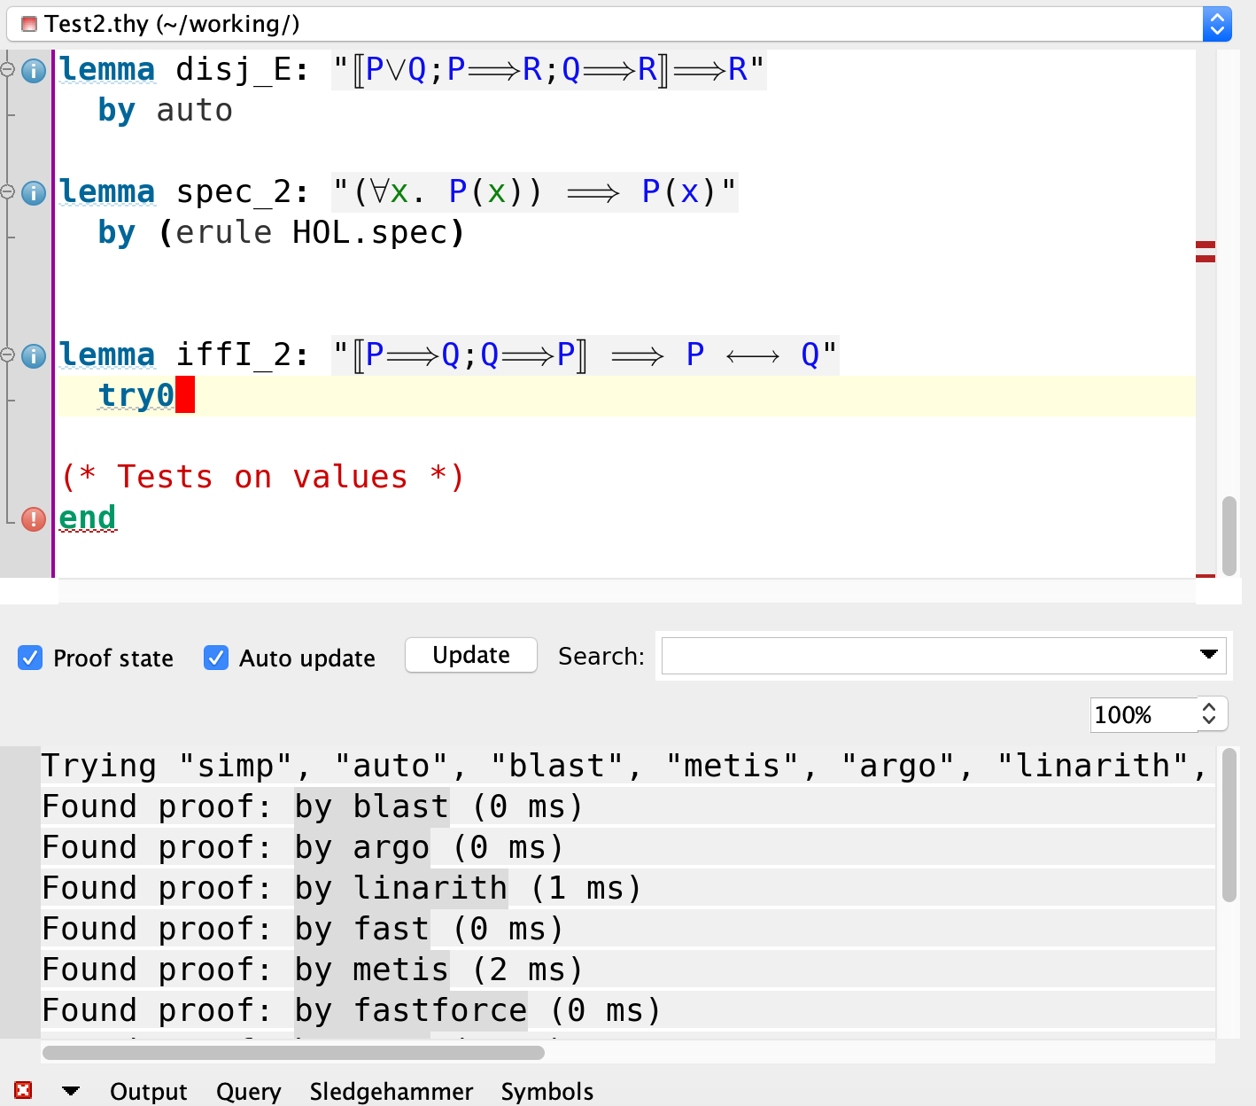Collapse the fold at lemma iffI_2
This screenshot has height=1106, width=1256.
pos(8,354)
